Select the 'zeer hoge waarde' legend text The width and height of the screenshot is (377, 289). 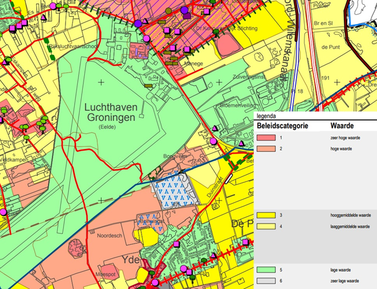345,138
